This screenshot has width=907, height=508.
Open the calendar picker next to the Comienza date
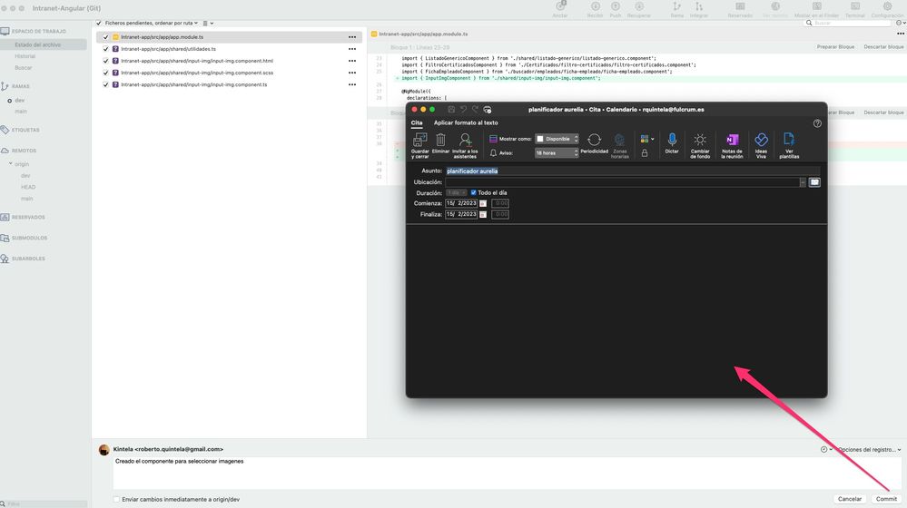tap(483, 203)
